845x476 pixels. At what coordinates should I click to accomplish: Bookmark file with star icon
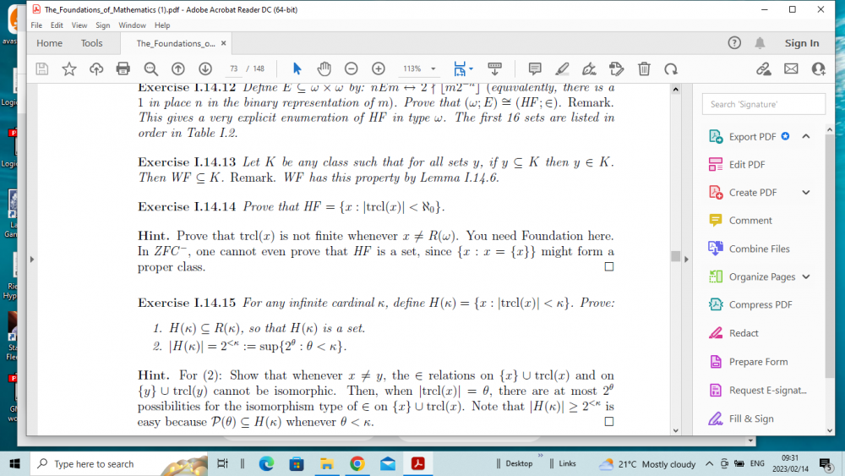[69, 68]
